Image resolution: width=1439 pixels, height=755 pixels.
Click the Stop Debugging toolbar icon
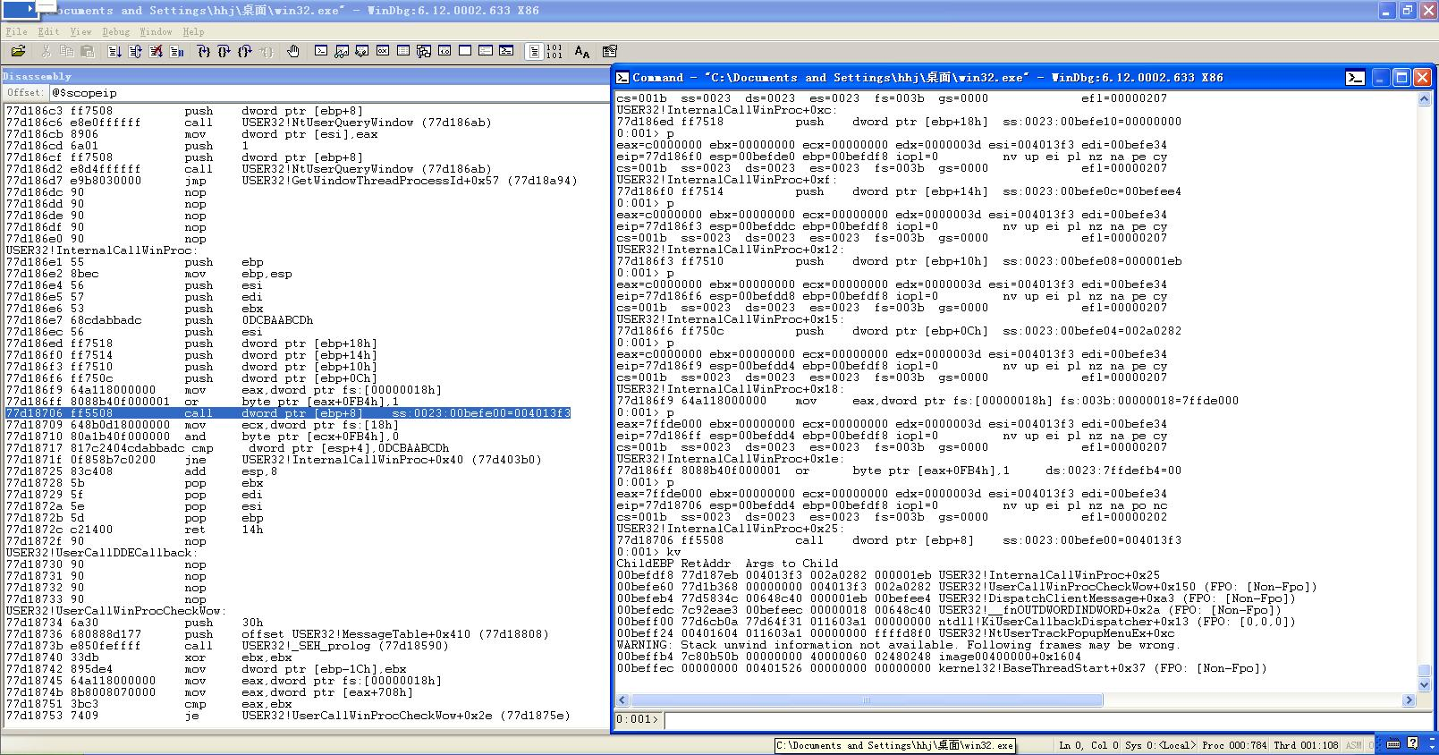tap(156, 51)
